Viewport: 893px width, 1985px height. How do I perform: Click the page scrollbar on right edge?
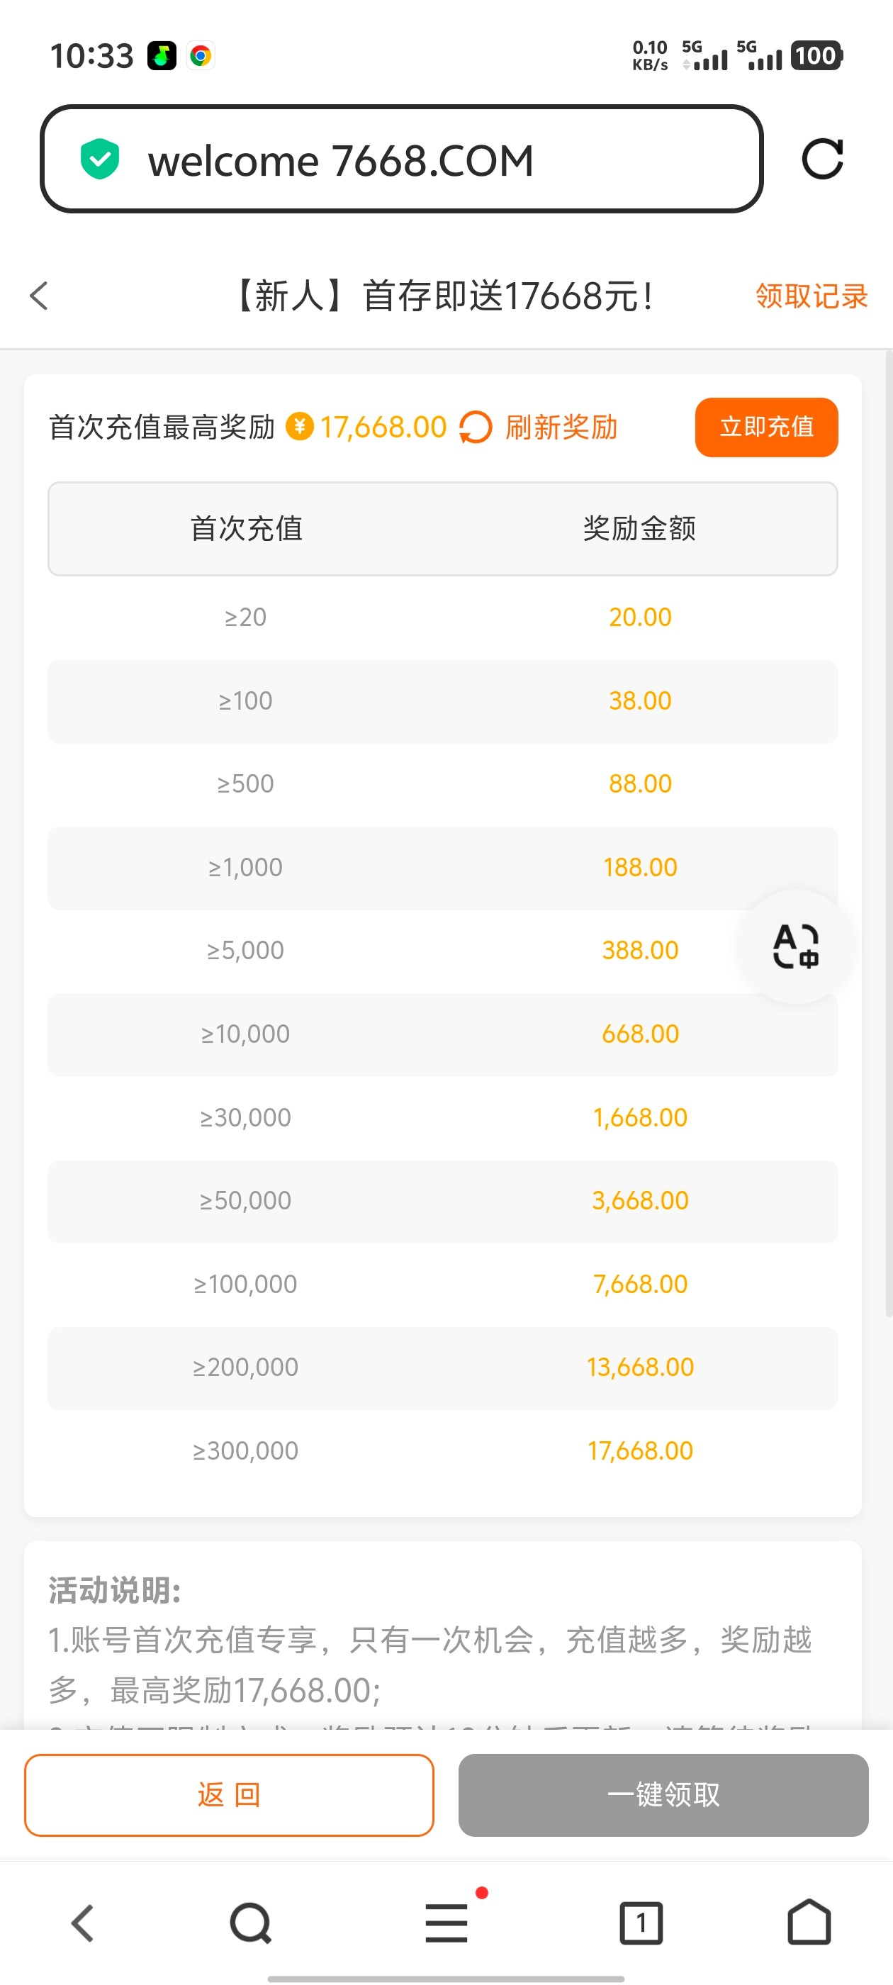pyautogui.click(x=887, y=832)
